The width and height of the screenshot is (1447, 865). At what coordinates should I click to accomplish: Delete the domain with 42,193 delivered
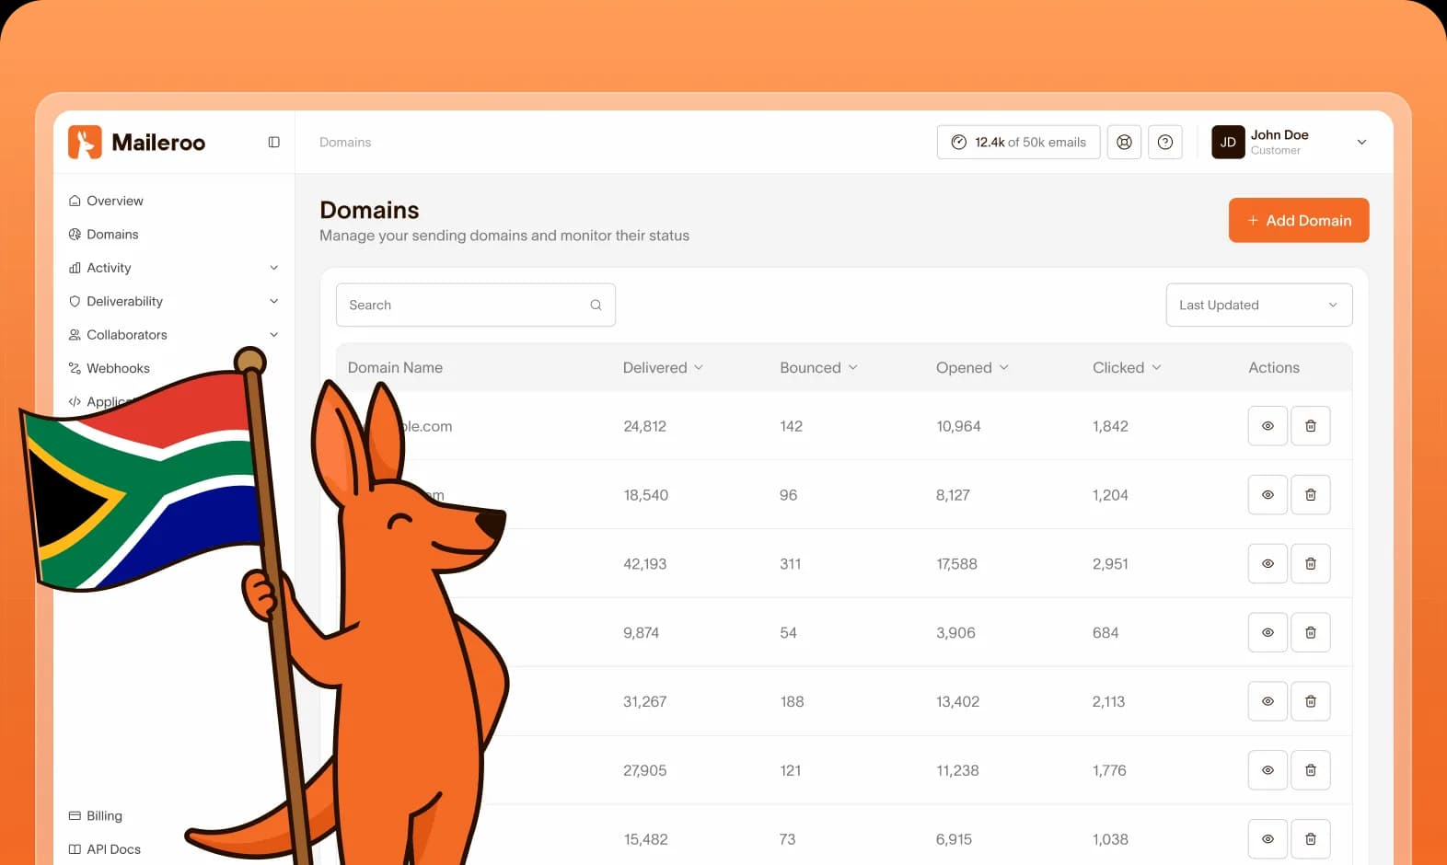[1311, 563]
